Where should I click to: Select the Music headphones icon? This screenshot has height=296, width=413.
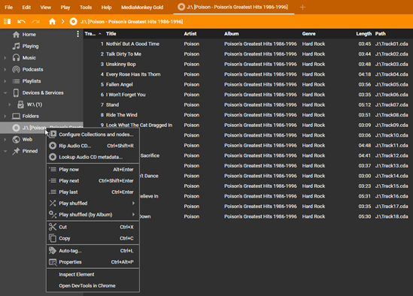point(16,58)
